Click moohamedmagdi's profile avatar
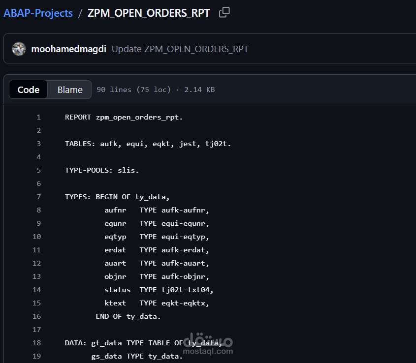416x363 pixels. [19, 49]
